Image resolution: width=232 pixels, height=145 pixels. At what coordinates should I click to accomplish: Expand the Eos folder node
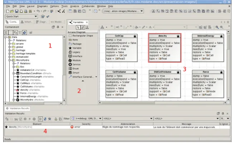coord(14,67)
